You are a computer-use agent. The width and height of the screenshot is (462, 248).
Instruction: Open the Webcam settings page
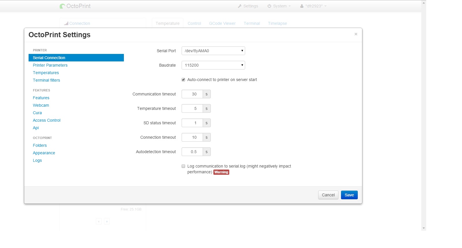(41, 105)
